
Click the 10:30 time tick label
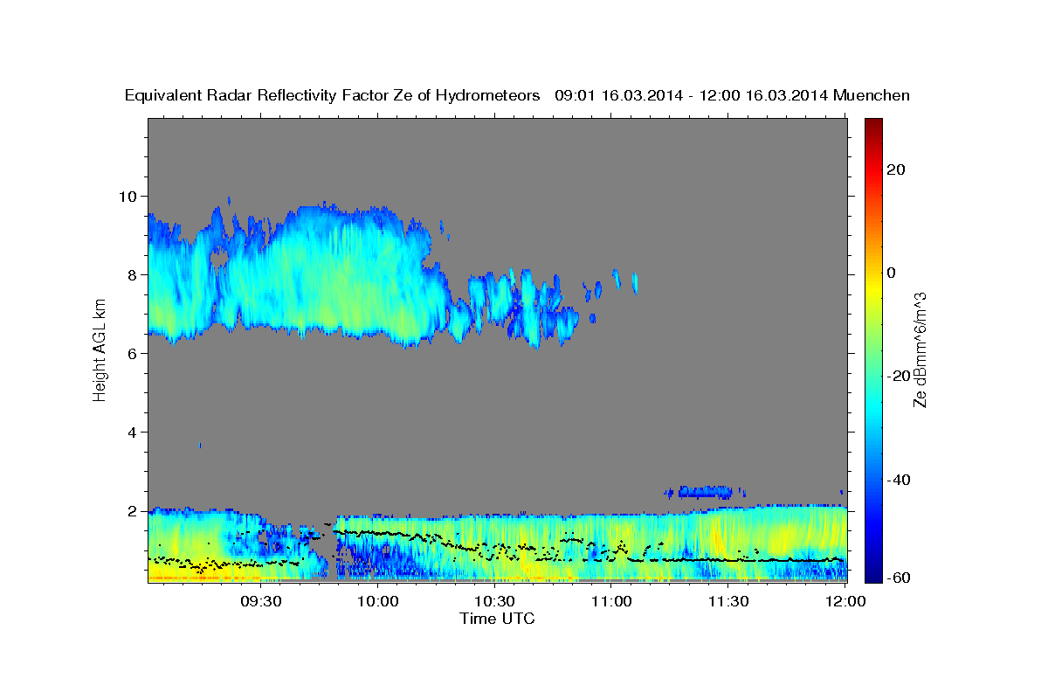495,601
